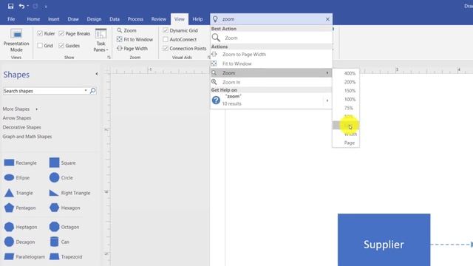Open Get Help on "zoom" results
This screenshot has width=473, height=266.
click(x=271, y=100)
